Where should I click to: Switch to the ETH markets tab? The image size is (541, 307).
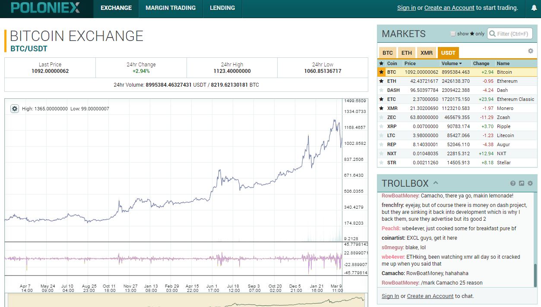point(406,53)
